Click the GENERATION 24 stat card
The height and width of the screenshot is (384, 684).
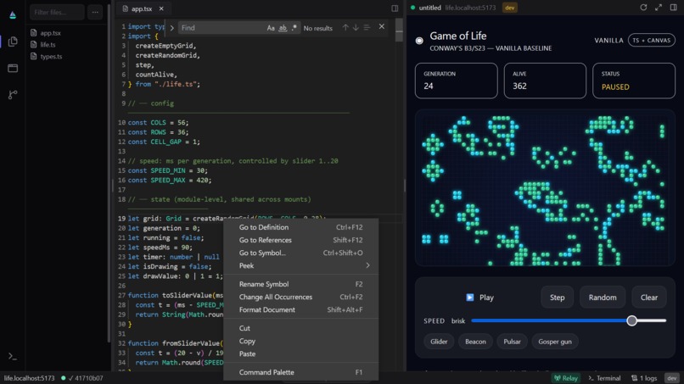(456, 81)
